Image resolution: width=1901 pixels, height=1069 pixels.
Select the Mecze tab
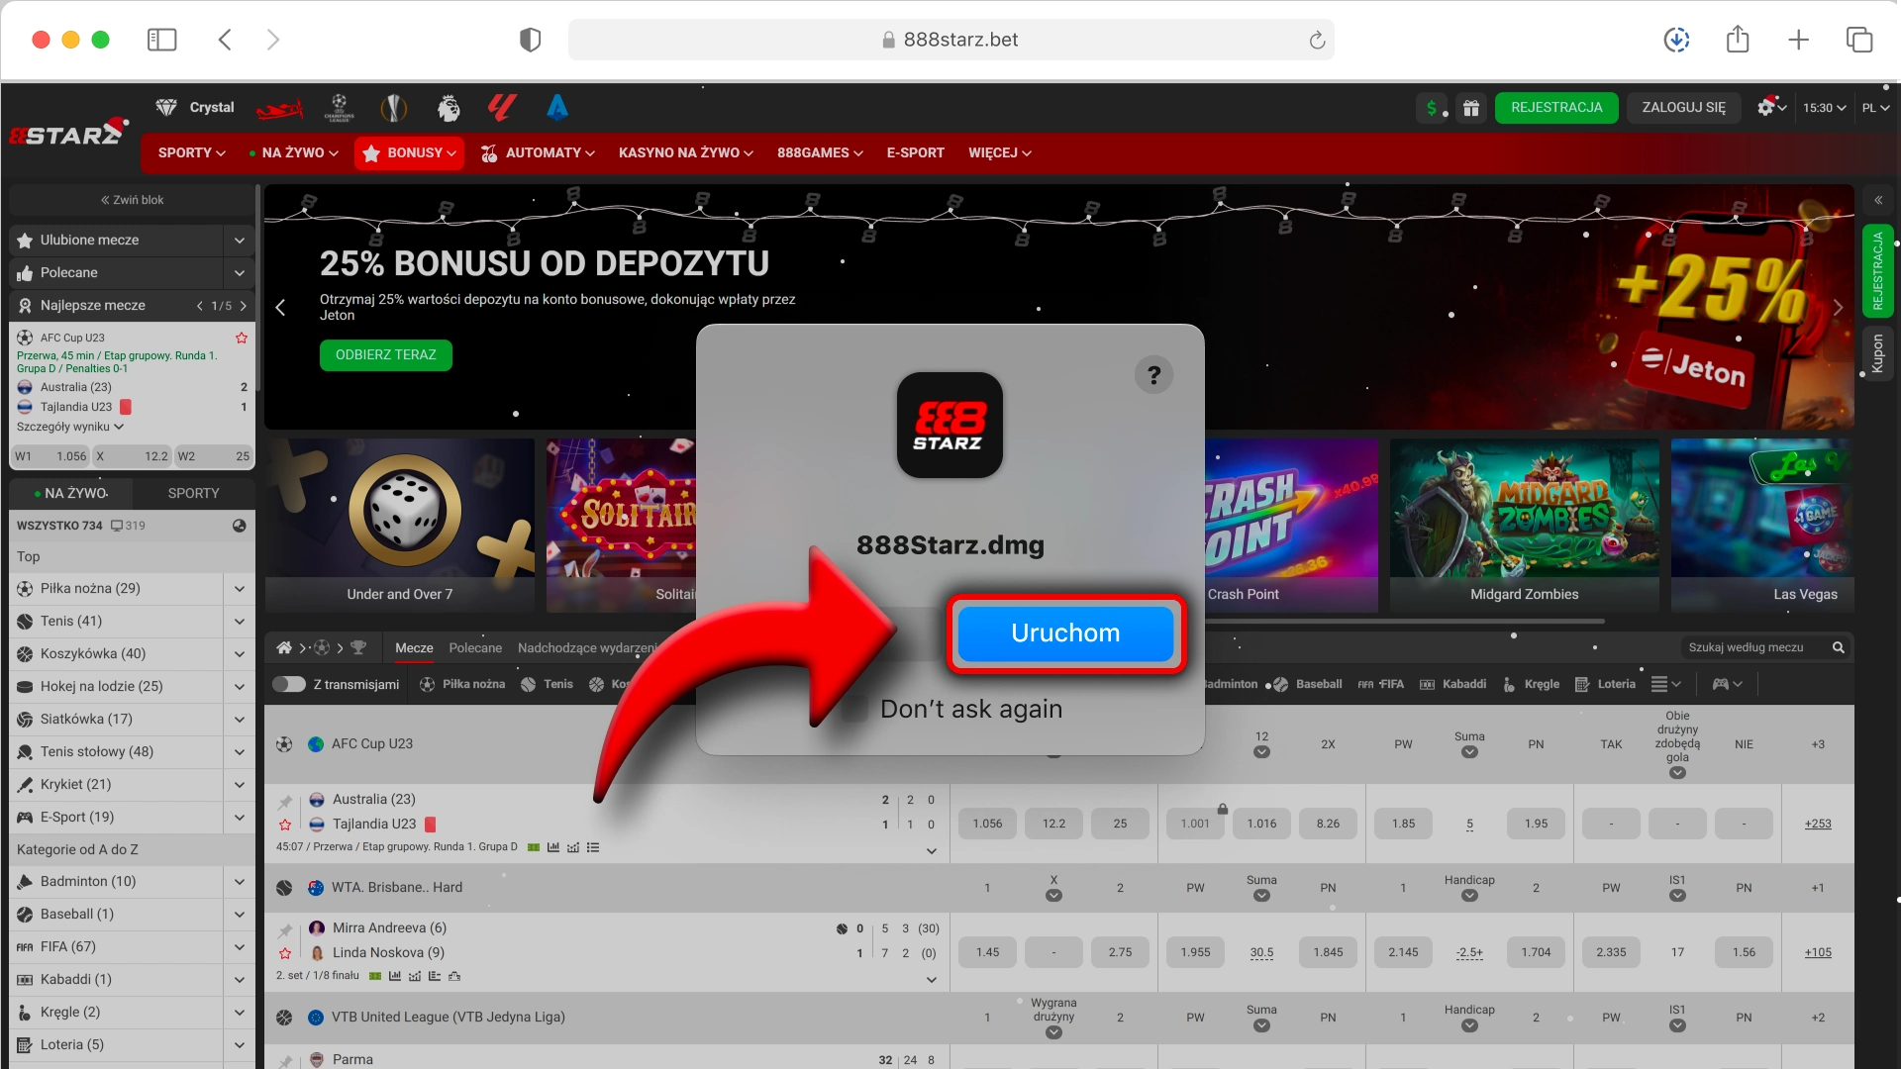coord(414,647)
